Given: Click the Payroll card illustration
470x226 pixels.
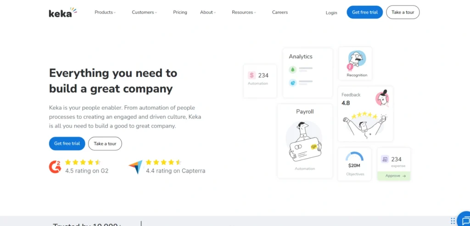Looking at the screenshot, I should (304, 142).
